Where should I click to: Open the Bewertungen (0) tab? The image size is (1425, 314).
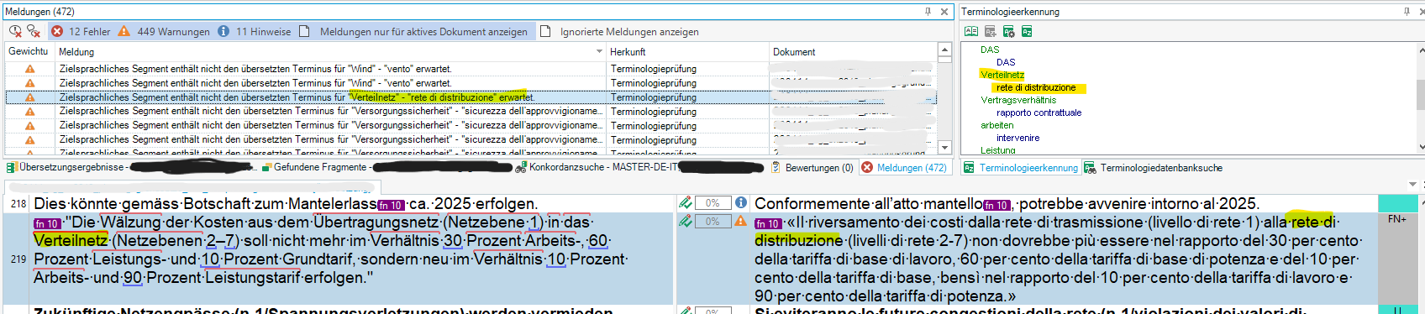pos(812,168)
